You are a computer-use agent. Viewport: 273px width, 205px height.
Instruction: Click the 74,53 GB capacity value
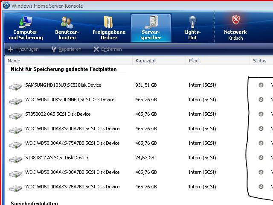coord(145,158)
